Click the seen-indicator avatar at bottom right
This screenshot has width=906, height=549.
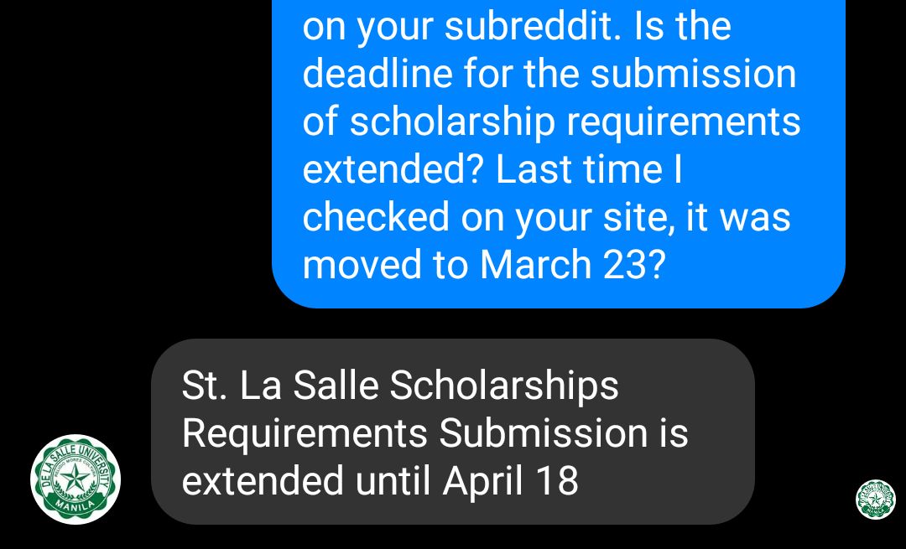(875, 498)
